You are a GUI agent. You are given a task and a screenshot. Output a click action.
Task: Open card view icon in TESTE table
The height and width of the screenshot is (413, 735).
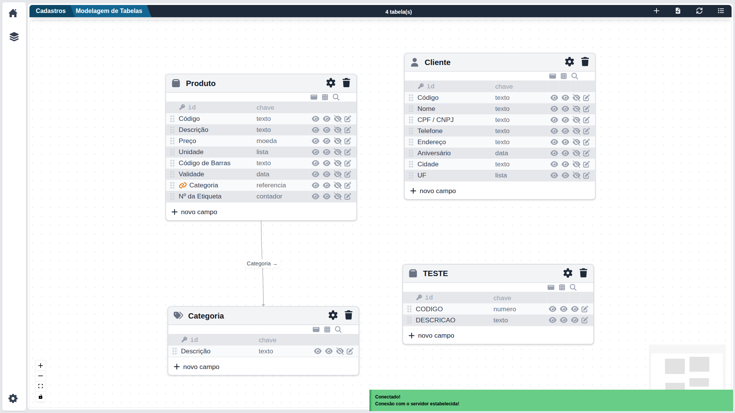click(x=551, y=287)
